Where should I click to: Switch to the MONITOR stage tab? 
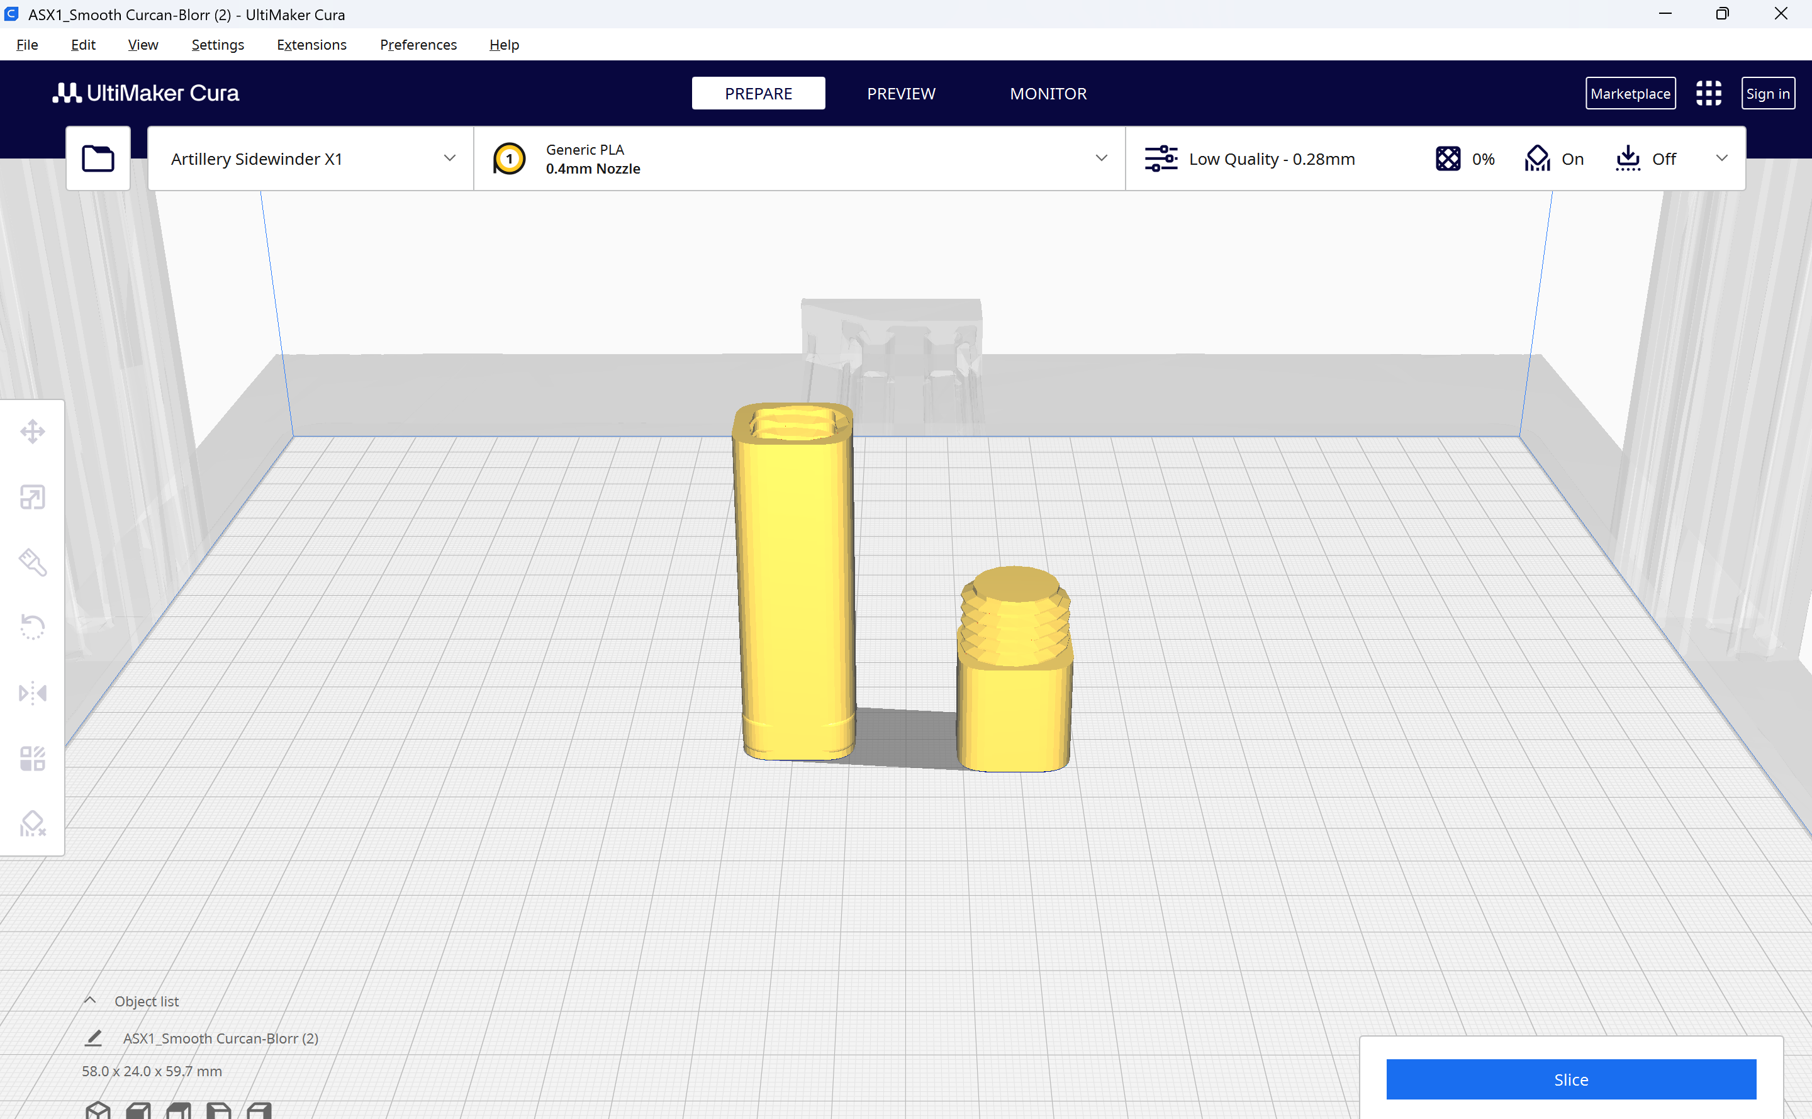tap(1048, 93)
